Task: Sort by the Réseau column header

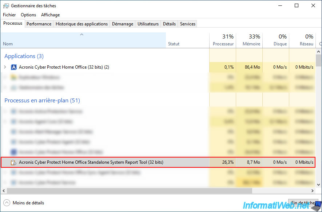Action: pos(302,40)
